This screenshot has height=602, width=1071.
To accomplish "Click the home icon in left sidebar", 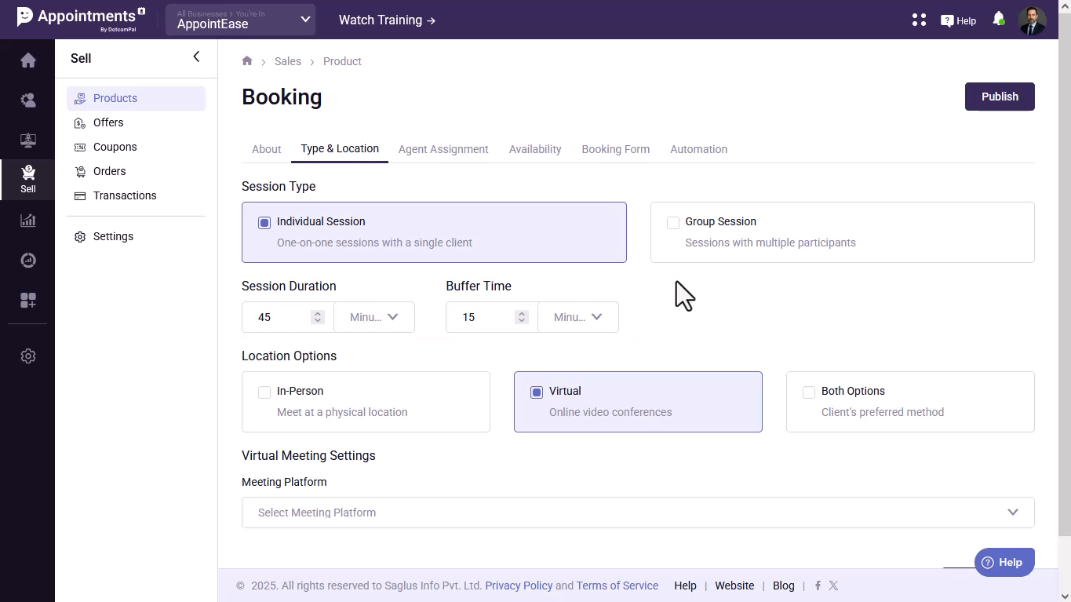I will click(x=28, y=60).
